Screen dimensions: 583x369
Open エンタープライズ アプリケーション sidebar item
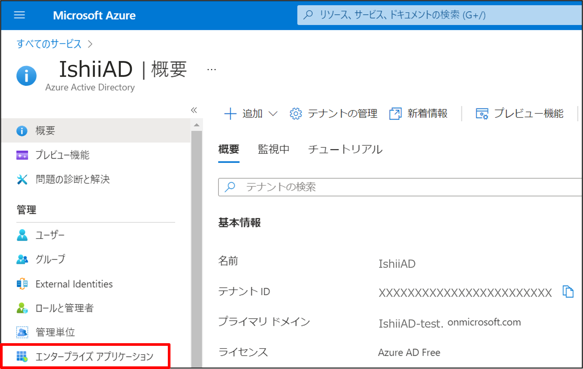point(94,356)
